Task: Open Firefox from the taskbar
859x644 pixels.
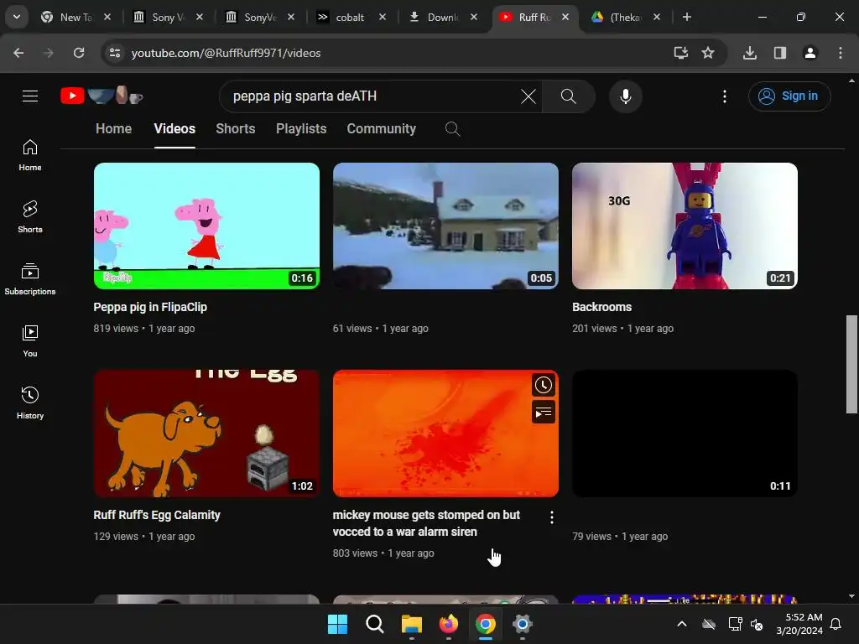Action: pos(448,624)
